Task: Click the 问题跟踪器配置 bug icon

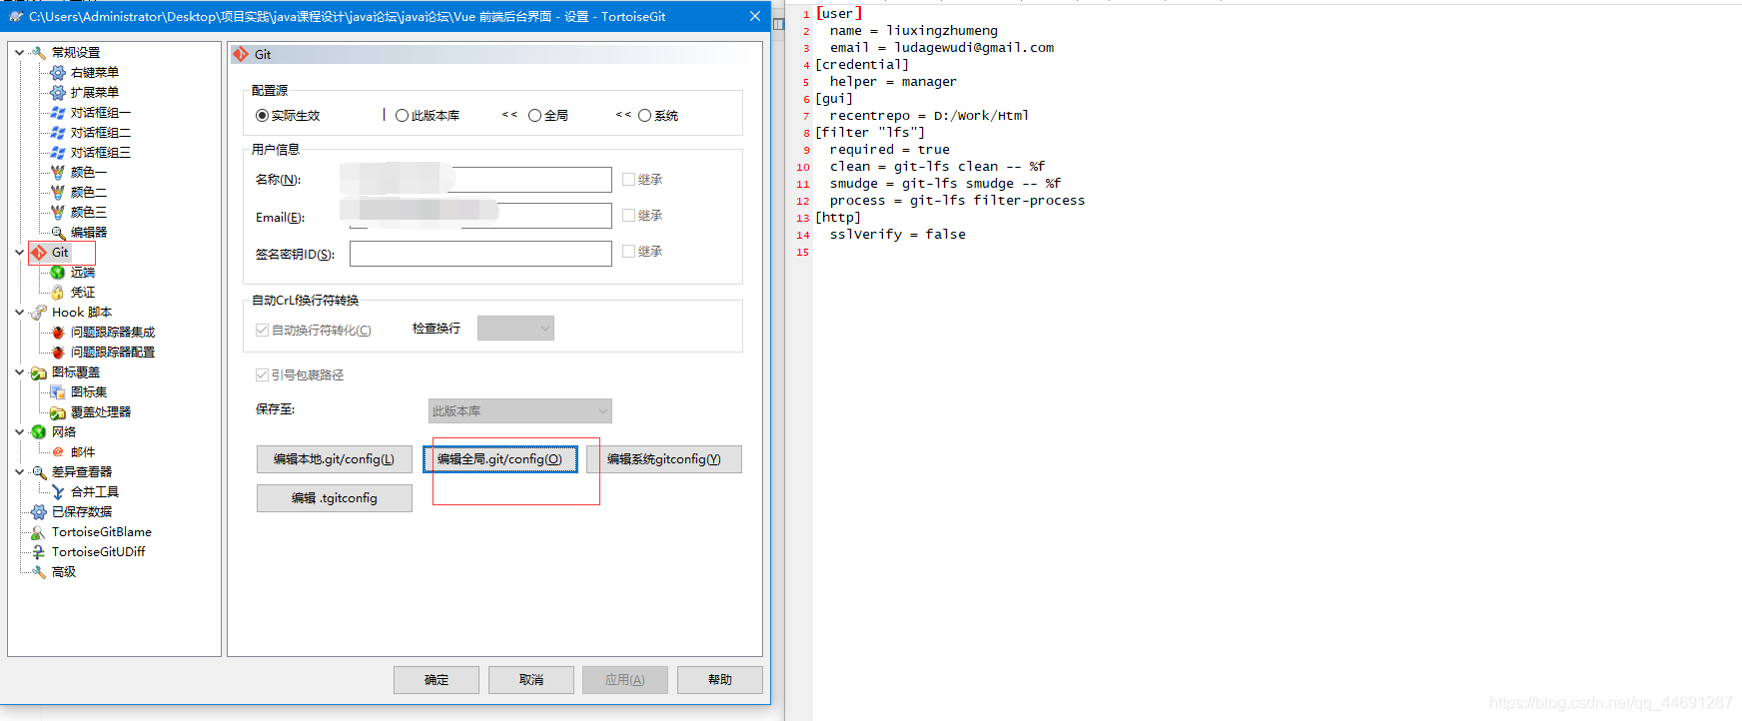Action: point(58,353)
